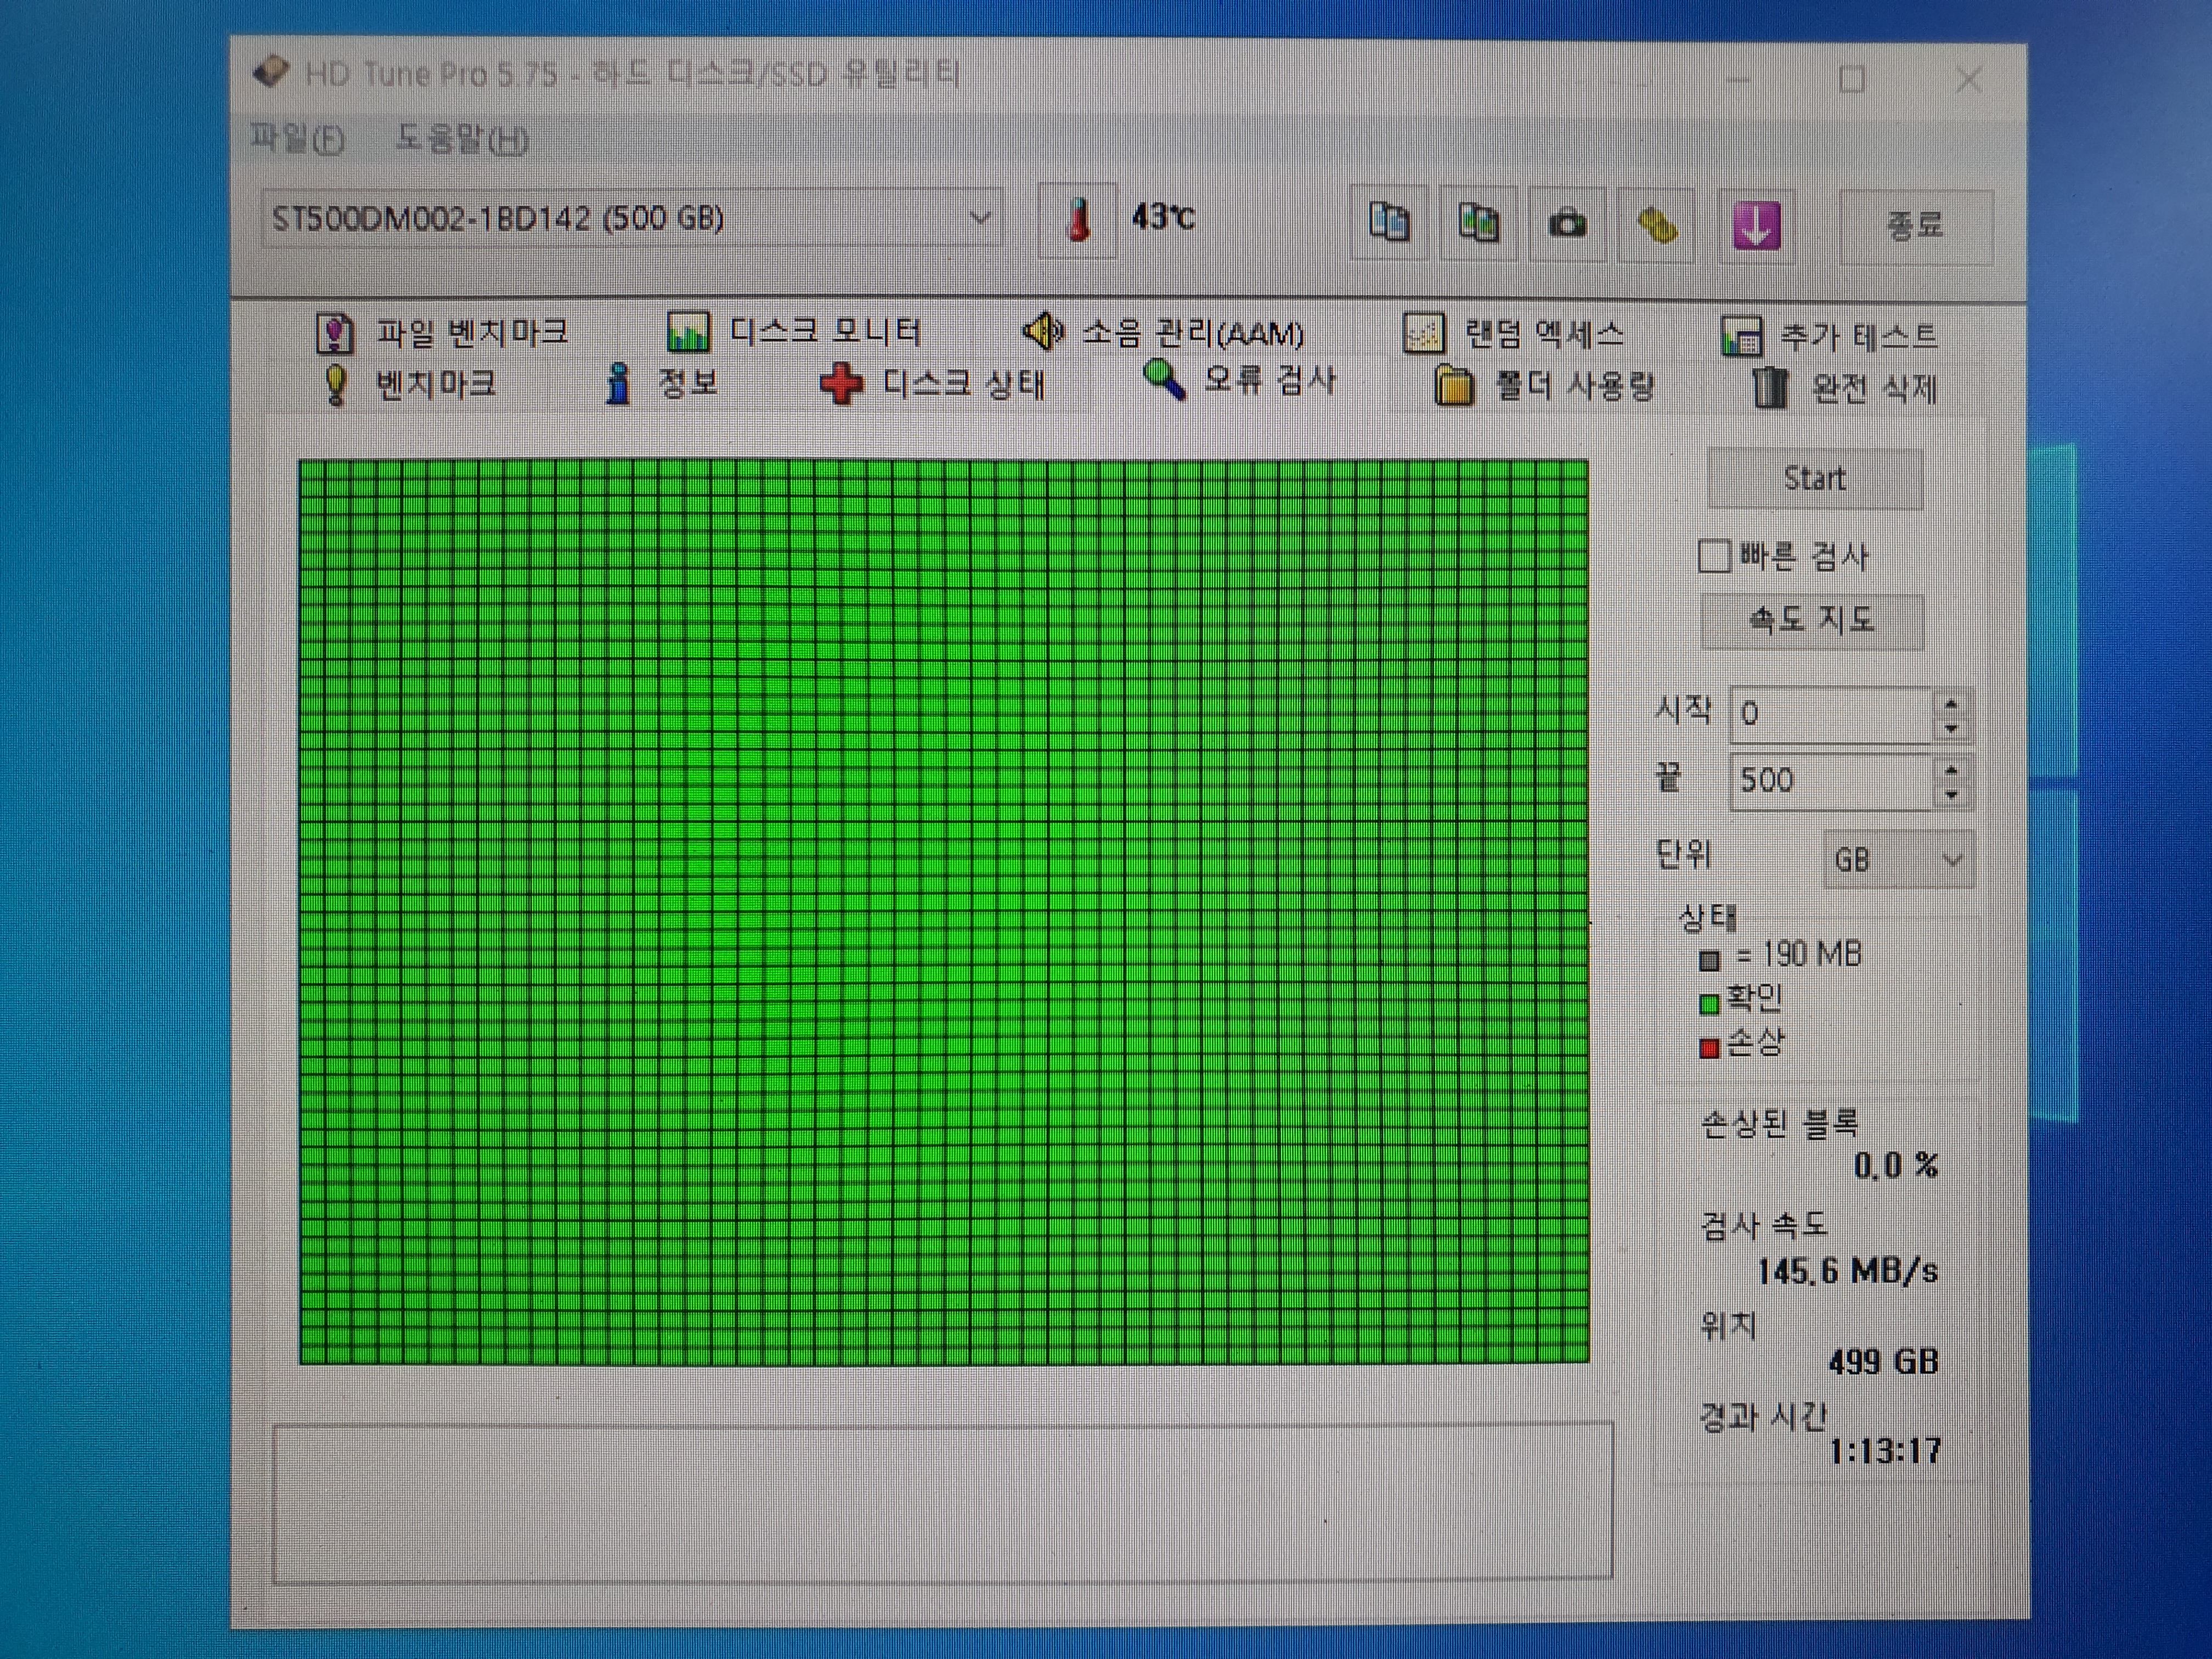Click the gray 190 MB block swatch
Viewport: 2212px width, 1659px height.
coord(1709,960)
